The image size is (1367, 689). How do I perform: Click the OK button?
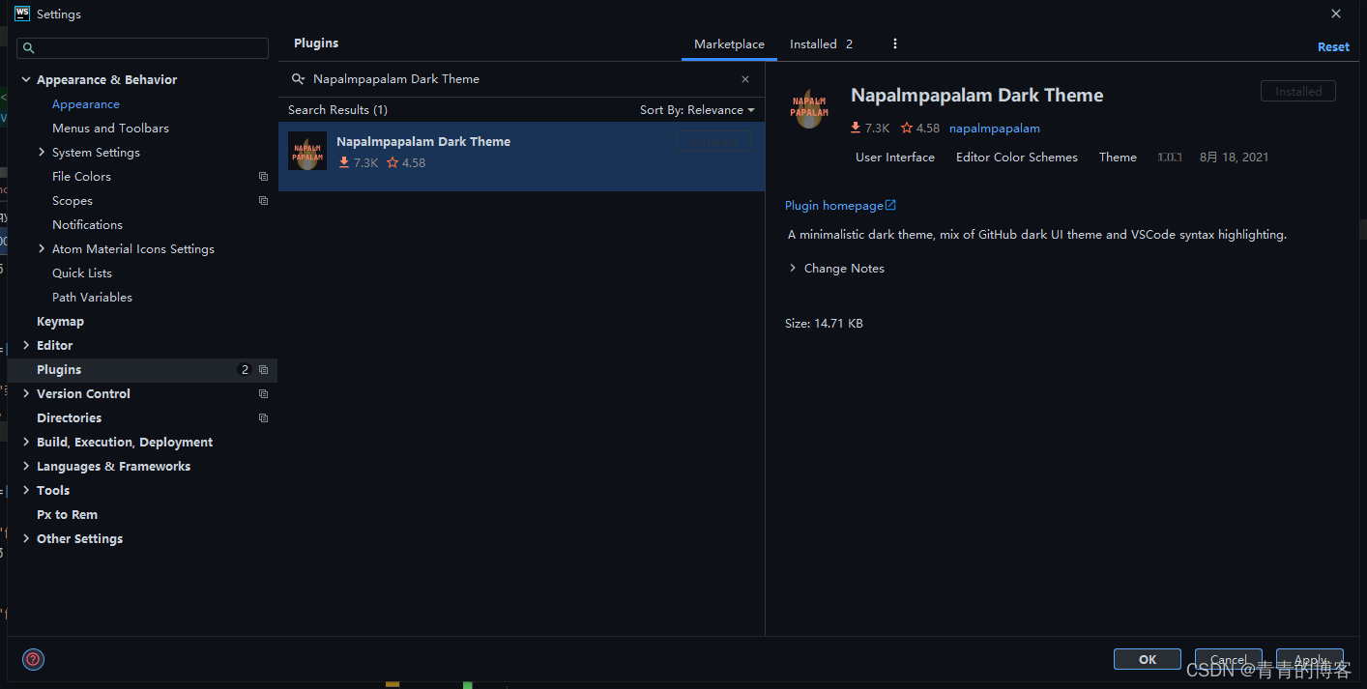click(x=1148, y=659)
